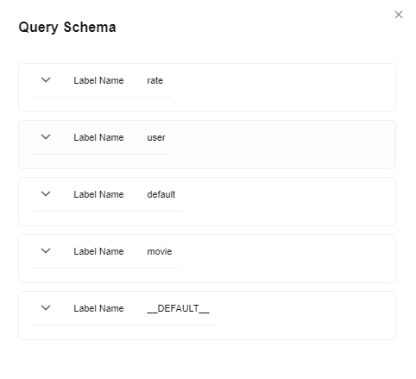Click 'Label Name' in the rate row
The image size is (416, 379).
(x=98, y=80)
